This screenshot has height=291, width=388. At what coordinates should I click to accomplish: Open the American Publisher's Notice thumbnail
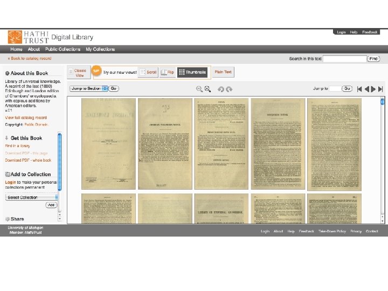165,144
